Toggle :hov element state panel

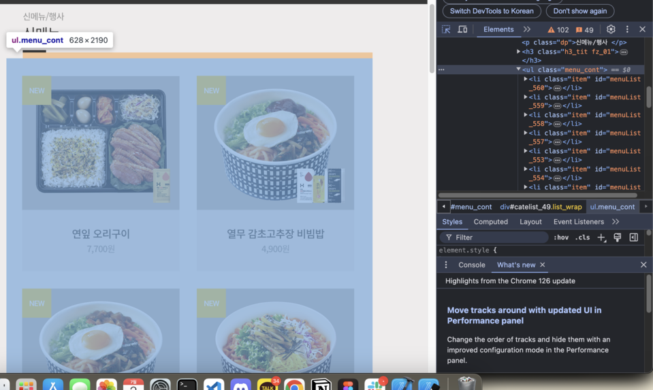(x=560, y=238)
